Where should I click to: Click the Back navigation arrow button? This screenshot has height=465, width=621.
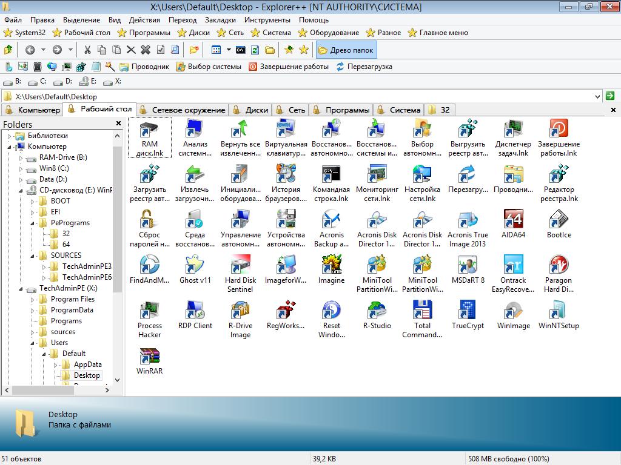30,50
